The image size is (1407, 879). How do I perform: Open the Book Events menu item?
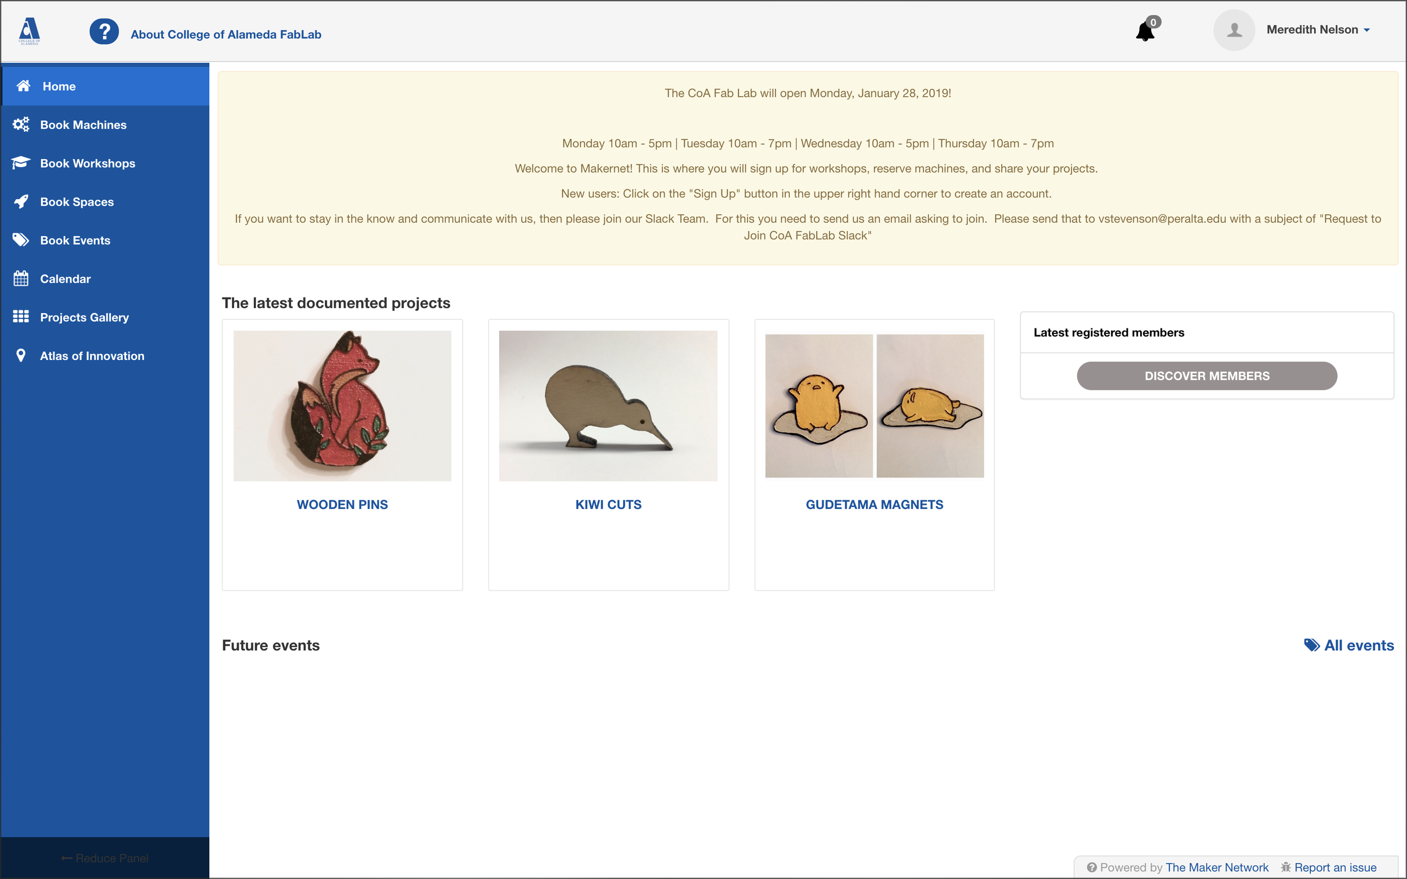coord(105,240)
